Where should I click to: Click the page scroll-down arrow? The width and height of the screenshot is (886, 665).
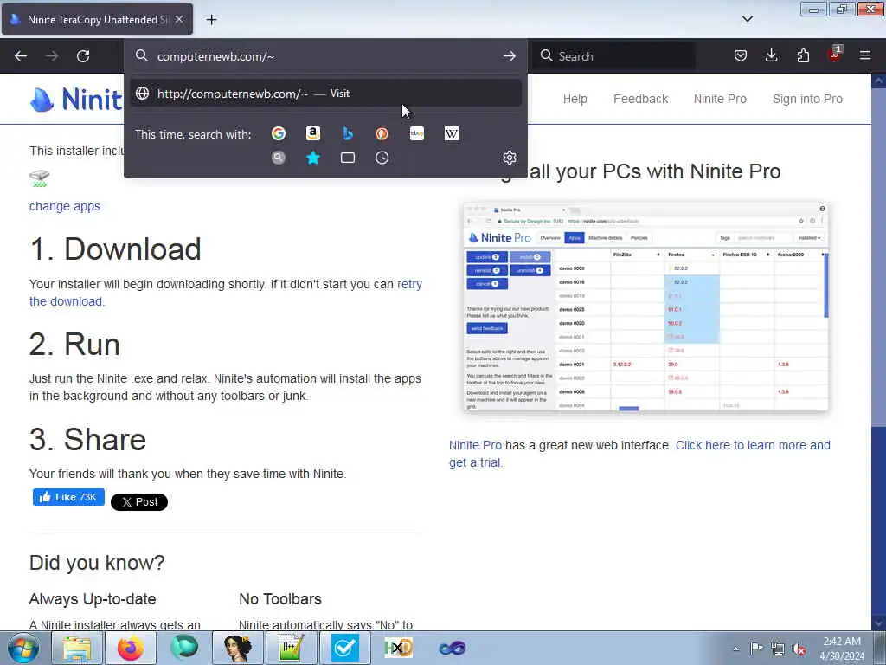[x=879, y=623]
